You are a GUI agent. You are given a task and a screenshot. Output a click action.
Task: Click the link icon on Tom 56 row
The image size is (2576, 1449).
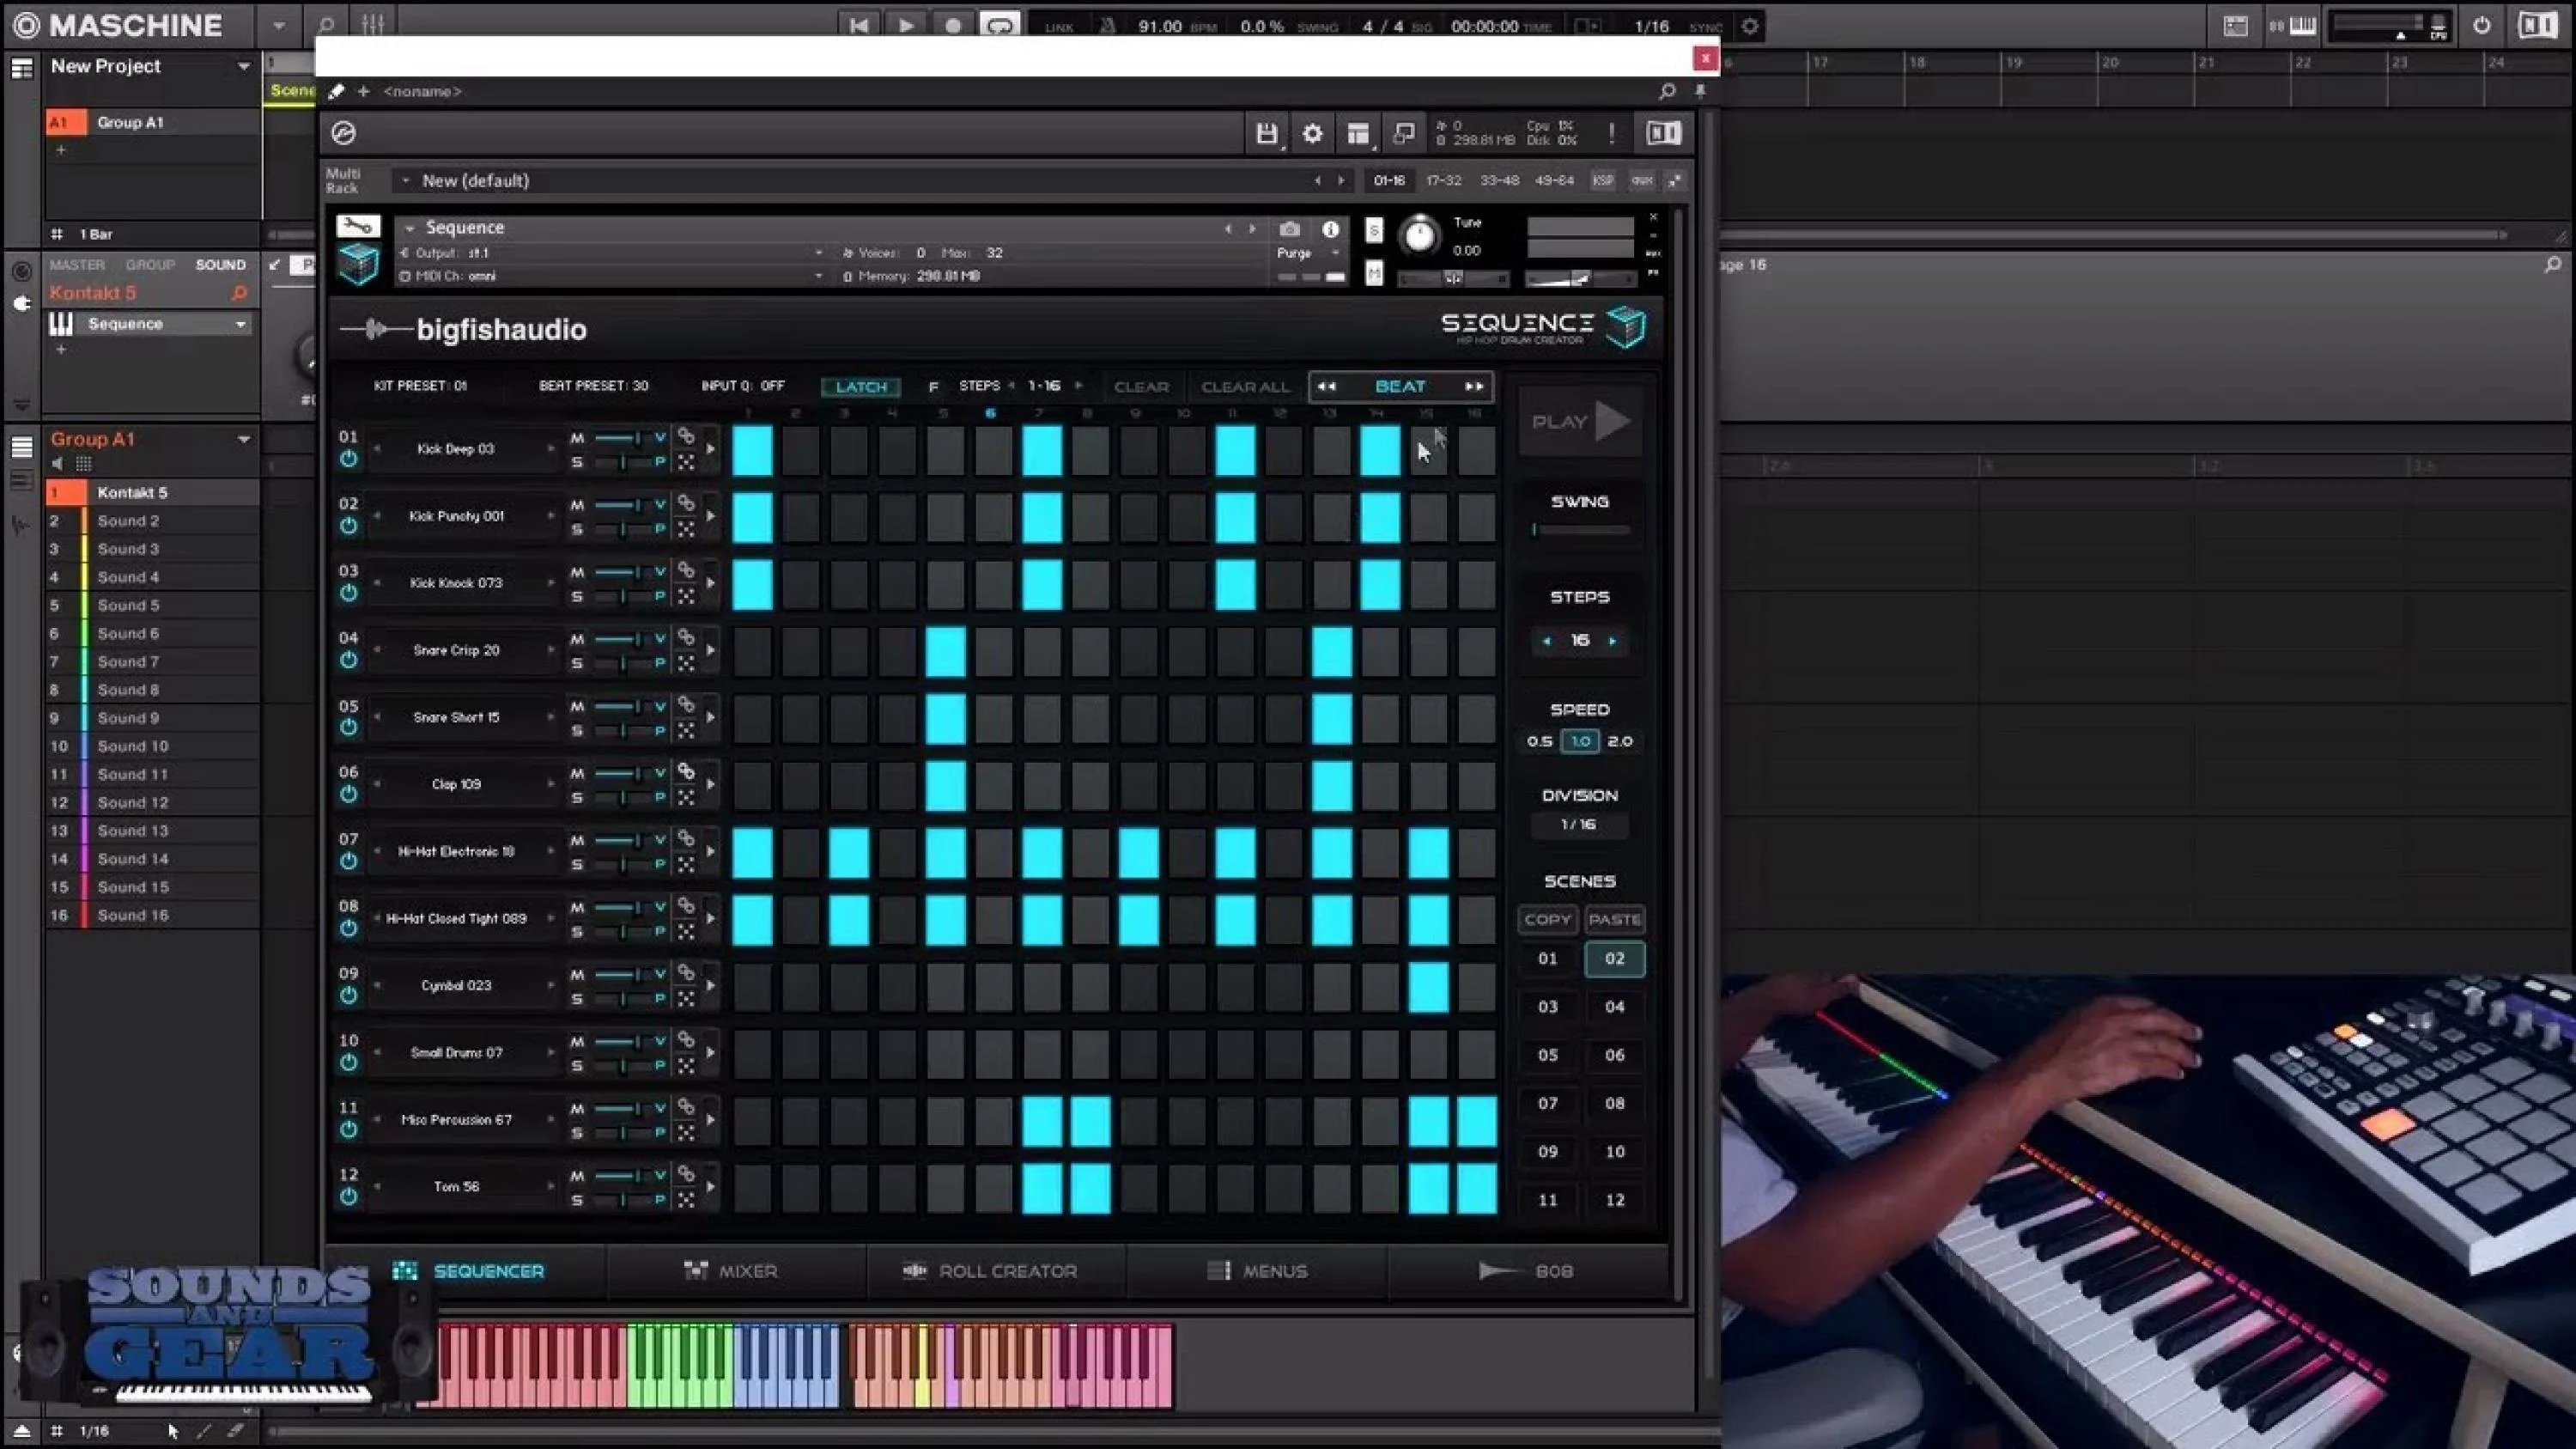(x=686, y=1174)
